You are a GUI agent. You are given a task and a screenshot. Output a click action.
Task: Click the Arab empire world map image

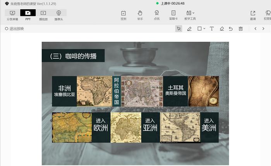click(142, 91)
